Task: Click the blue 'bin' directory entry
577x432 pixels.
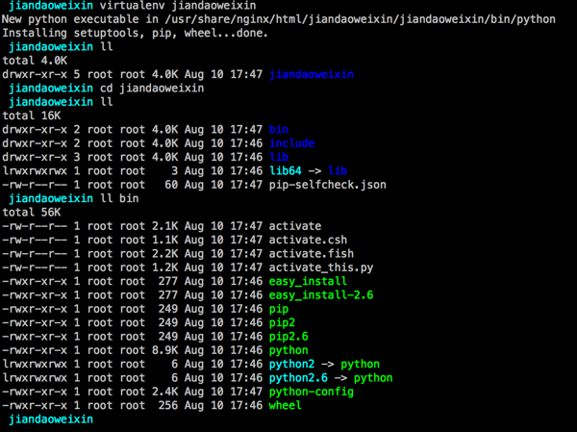Action: (279, 130)
